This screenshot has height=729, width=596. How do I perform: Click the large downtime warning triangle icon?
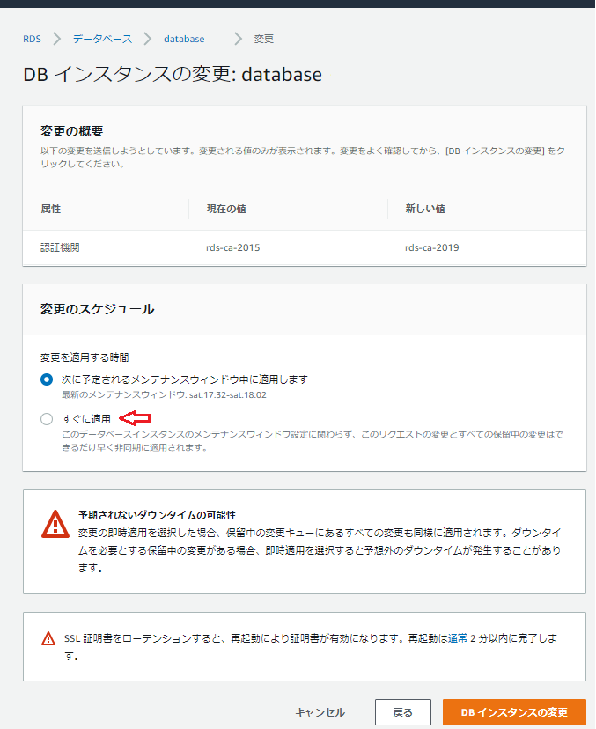click(x=55, y=525)
